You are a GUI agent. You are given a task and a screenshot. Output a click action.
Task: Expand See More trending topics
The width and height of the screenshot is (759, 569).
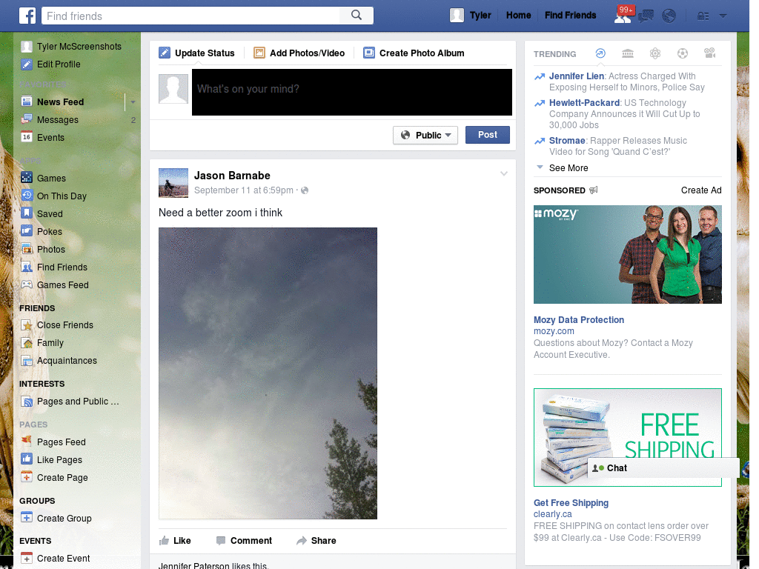tap(569, 168)
